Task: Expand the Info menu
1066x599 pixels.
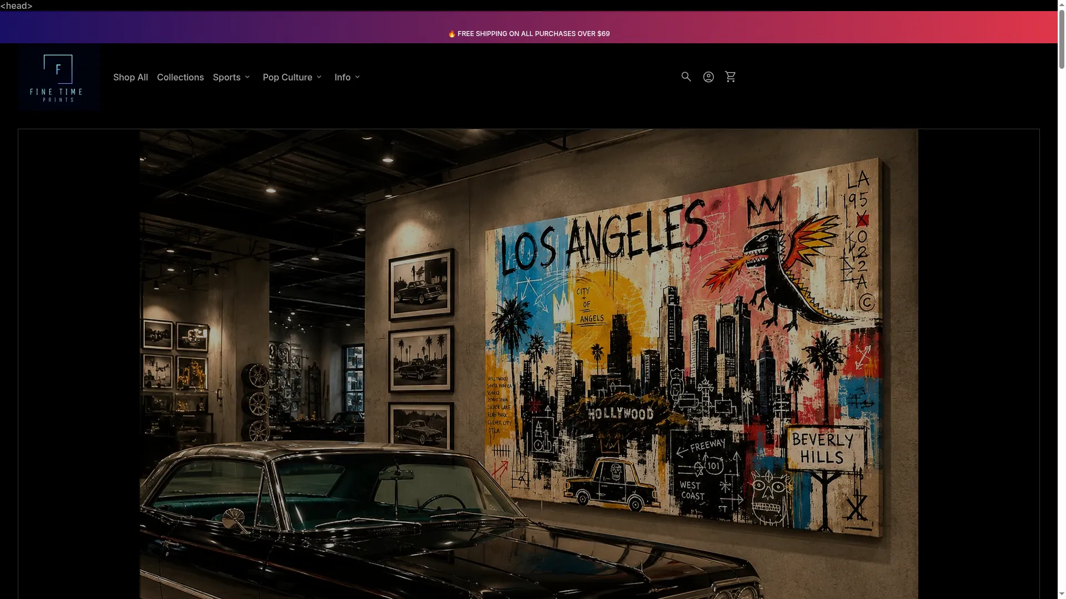Action: pyautogui.click(x=347, y=77)
